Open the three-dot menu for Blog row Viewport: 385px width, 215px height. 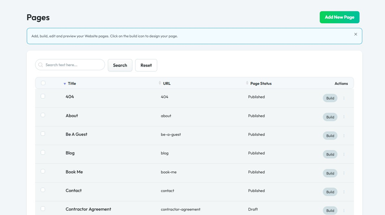(x=344, y=155)
